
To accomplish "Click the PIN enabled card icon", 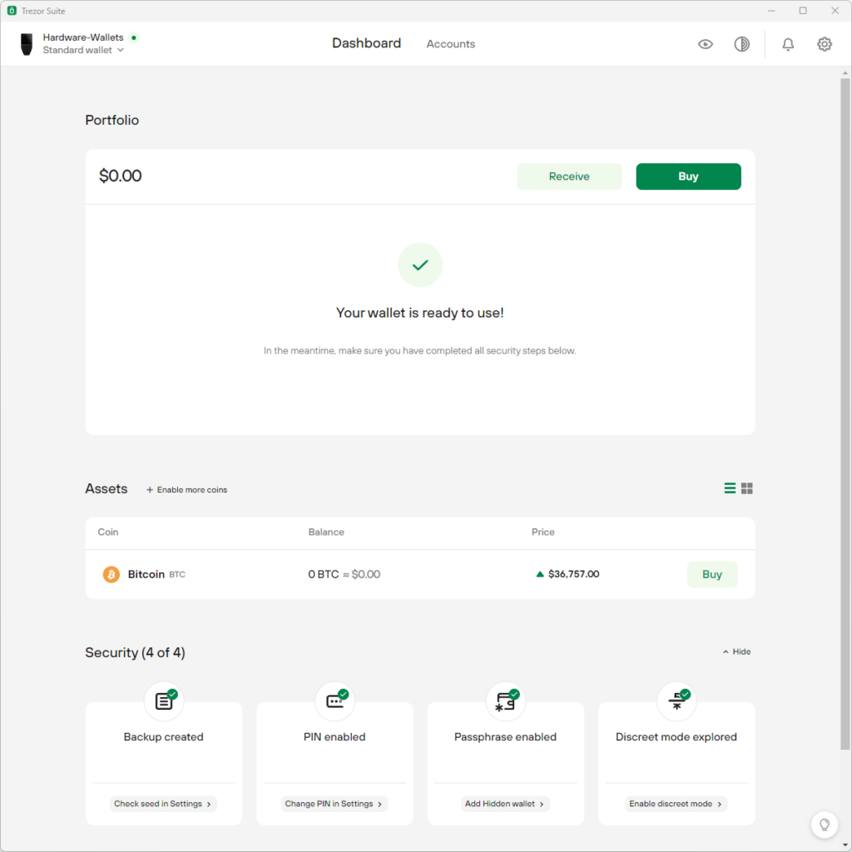I will pyautogui.click(x=334, y=701).
